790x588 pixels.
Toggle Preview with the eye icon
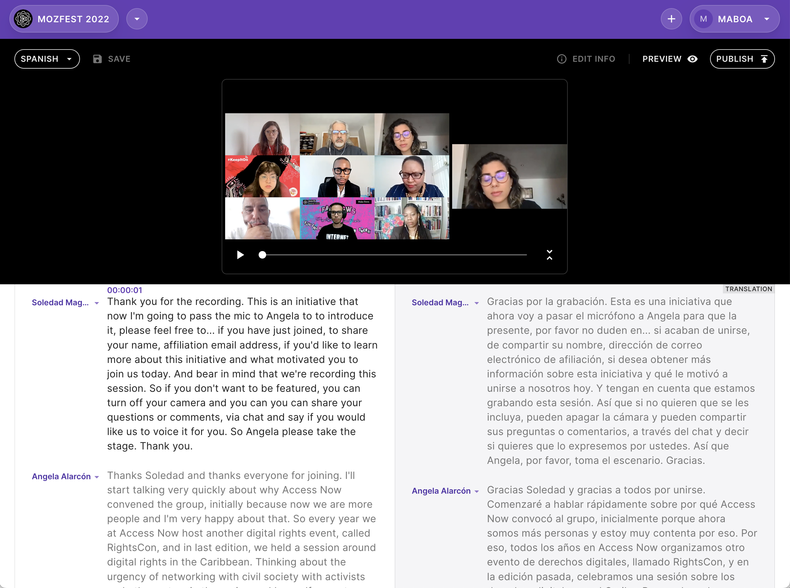point(693,59)
